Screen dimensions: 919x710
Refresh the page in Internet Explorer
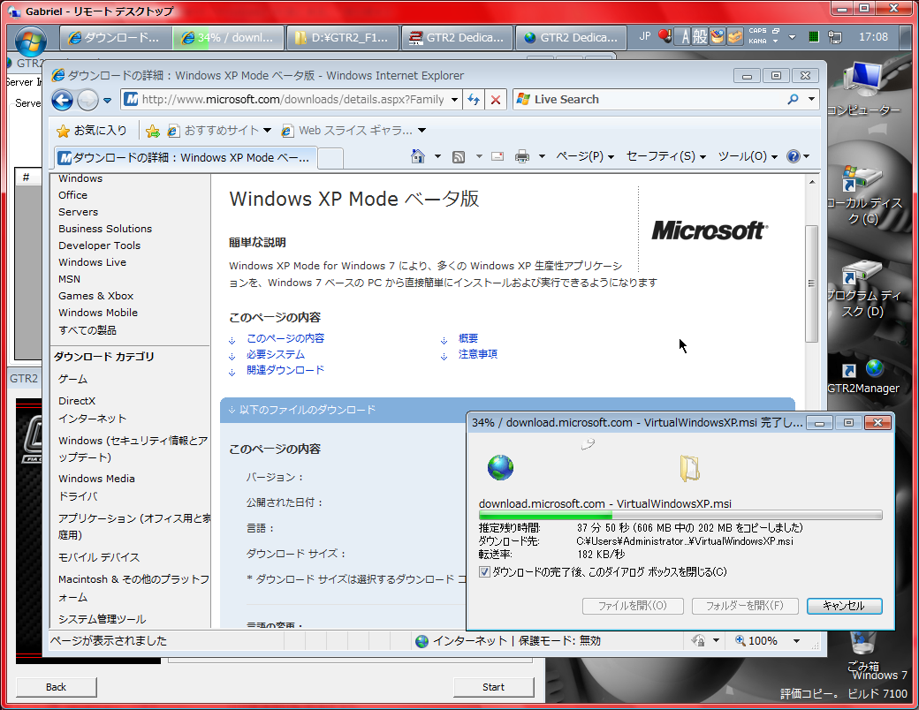[x=474, y=100]
